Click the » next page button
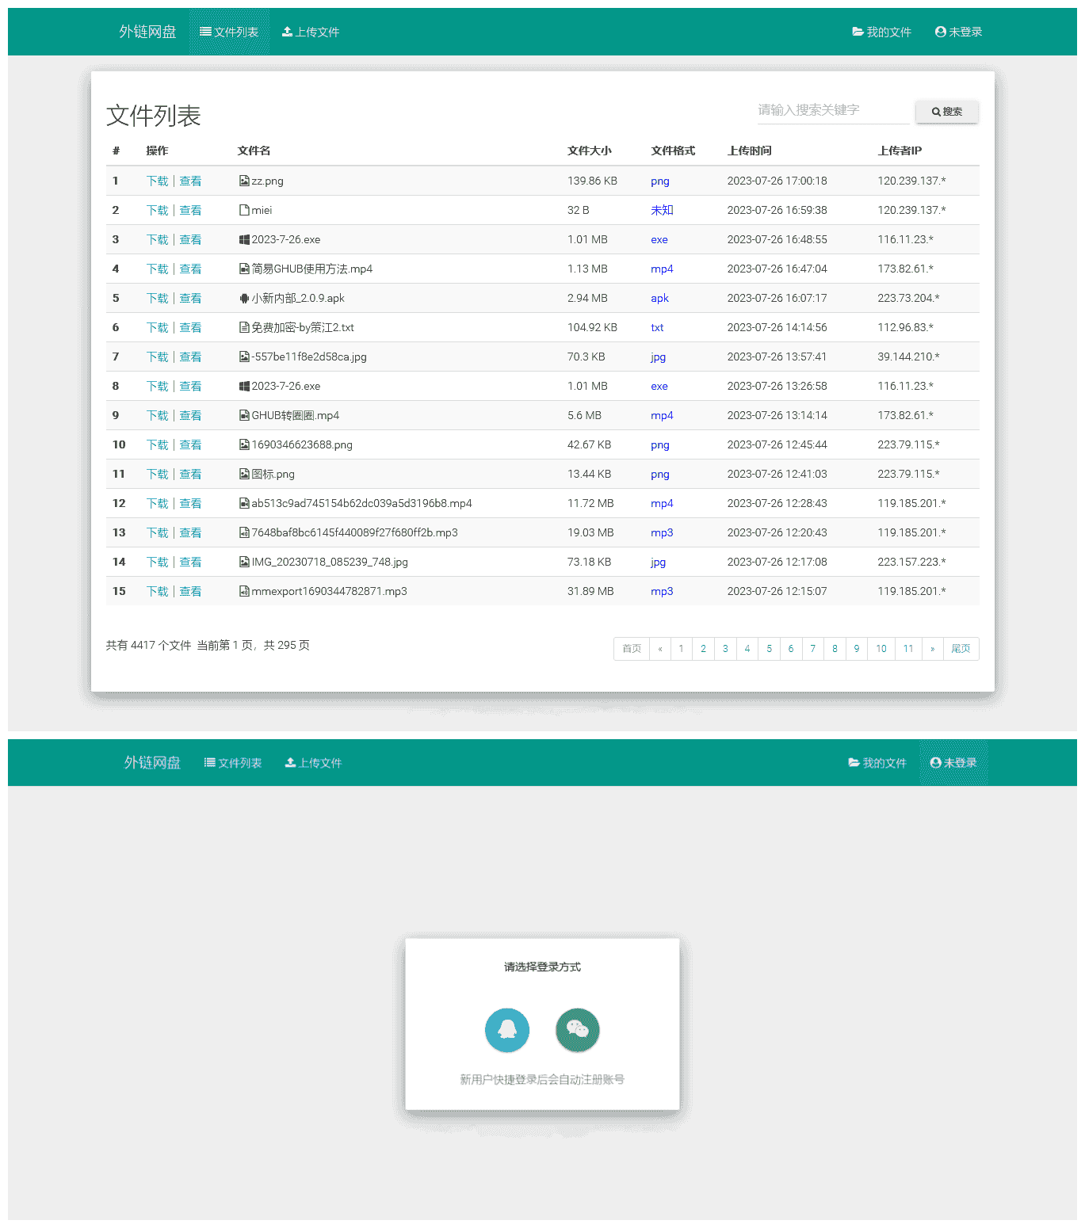 [932, 649]
